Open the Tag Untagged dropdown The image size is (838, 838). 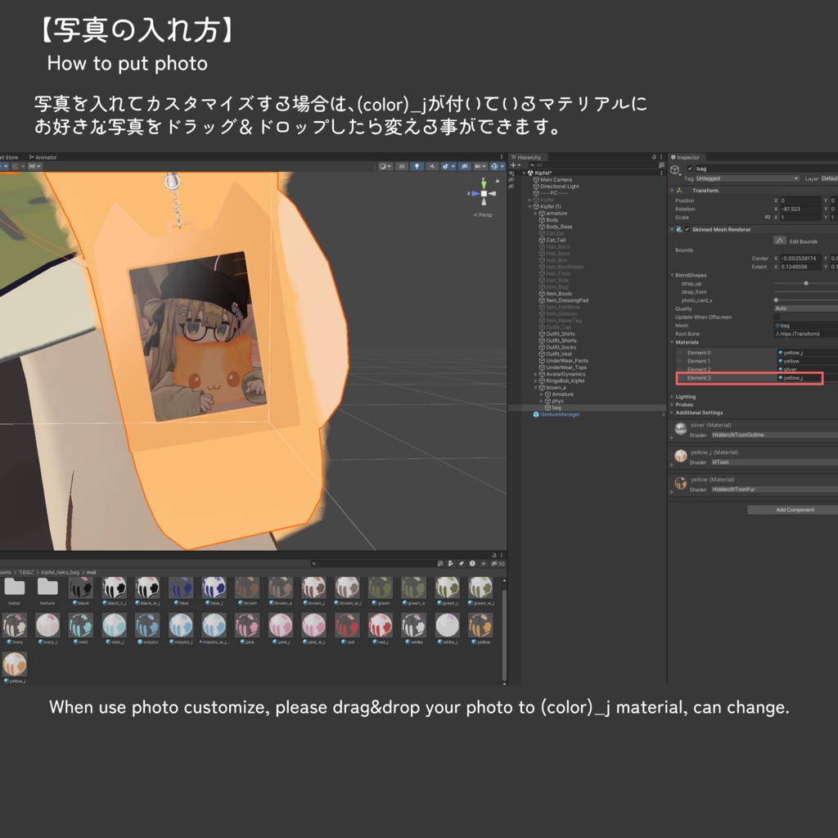(x=747, y=178)
